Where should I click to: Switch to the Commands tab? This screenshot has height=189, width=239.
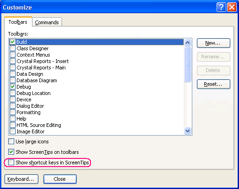coord(47,22)
